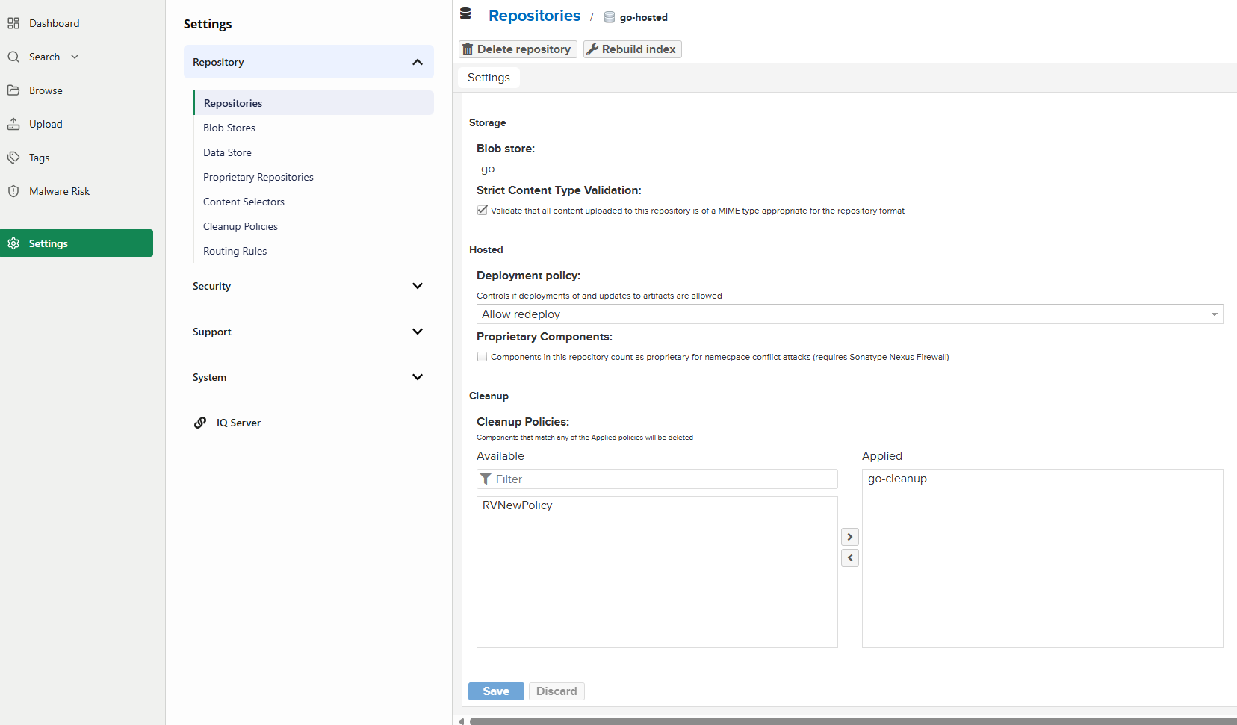1237x725 pixels.
Task: Enable the Proprietary Components checkbox
Action: coord(483,357)
